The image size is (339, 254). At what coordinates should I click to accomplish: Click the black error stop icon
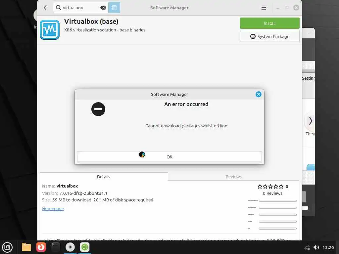click(98, 109)
